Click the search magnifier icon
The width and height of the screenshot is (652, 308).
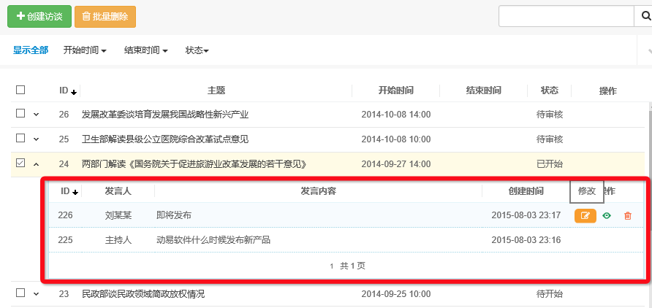coord(642,16)
